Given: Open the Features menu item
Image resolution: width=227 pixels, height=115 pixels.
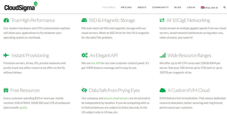Looking at the screenshot, I should click(x=109, y=7).
